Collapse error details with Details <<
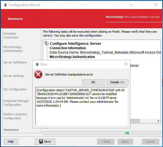The width and height of the screenshot is (163, 147). pos(117,82)
